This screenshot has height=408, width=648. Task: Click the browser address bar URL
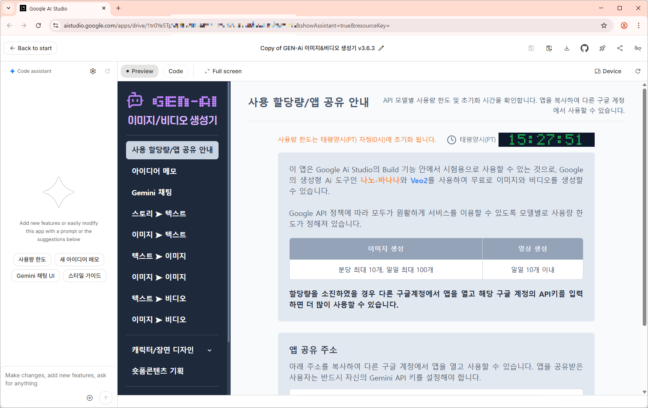point(226,25)
